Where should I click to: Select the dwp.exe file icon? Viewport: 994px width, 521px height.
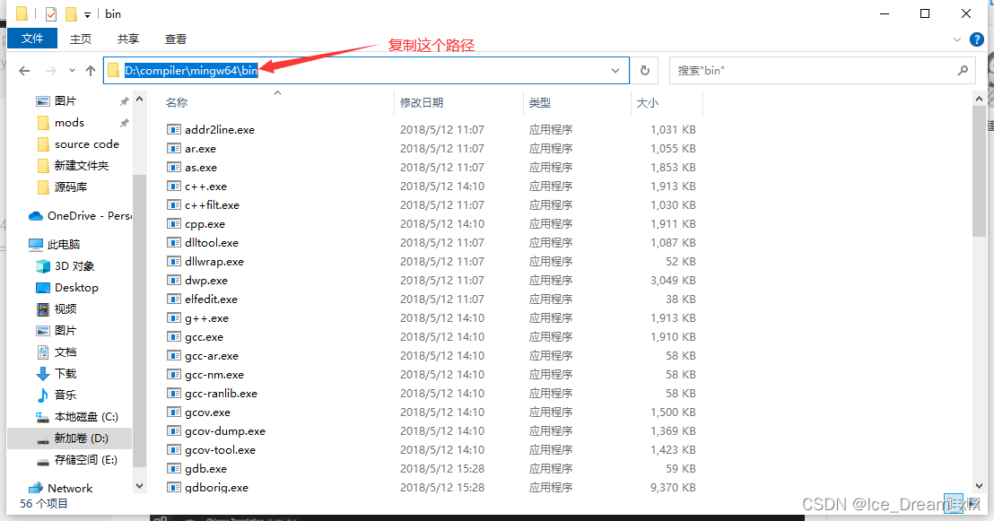[174, 280]
